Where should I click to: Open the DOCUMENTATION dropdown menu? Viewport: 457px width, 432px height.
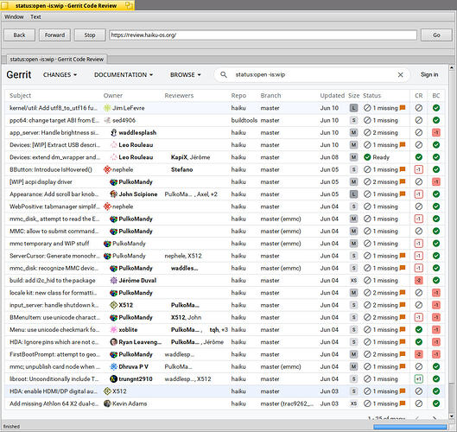pos(124,74)
